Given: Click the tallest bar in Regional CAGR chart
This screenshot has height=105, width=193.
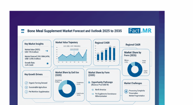Looking at the screenshot, I should 110,54.
